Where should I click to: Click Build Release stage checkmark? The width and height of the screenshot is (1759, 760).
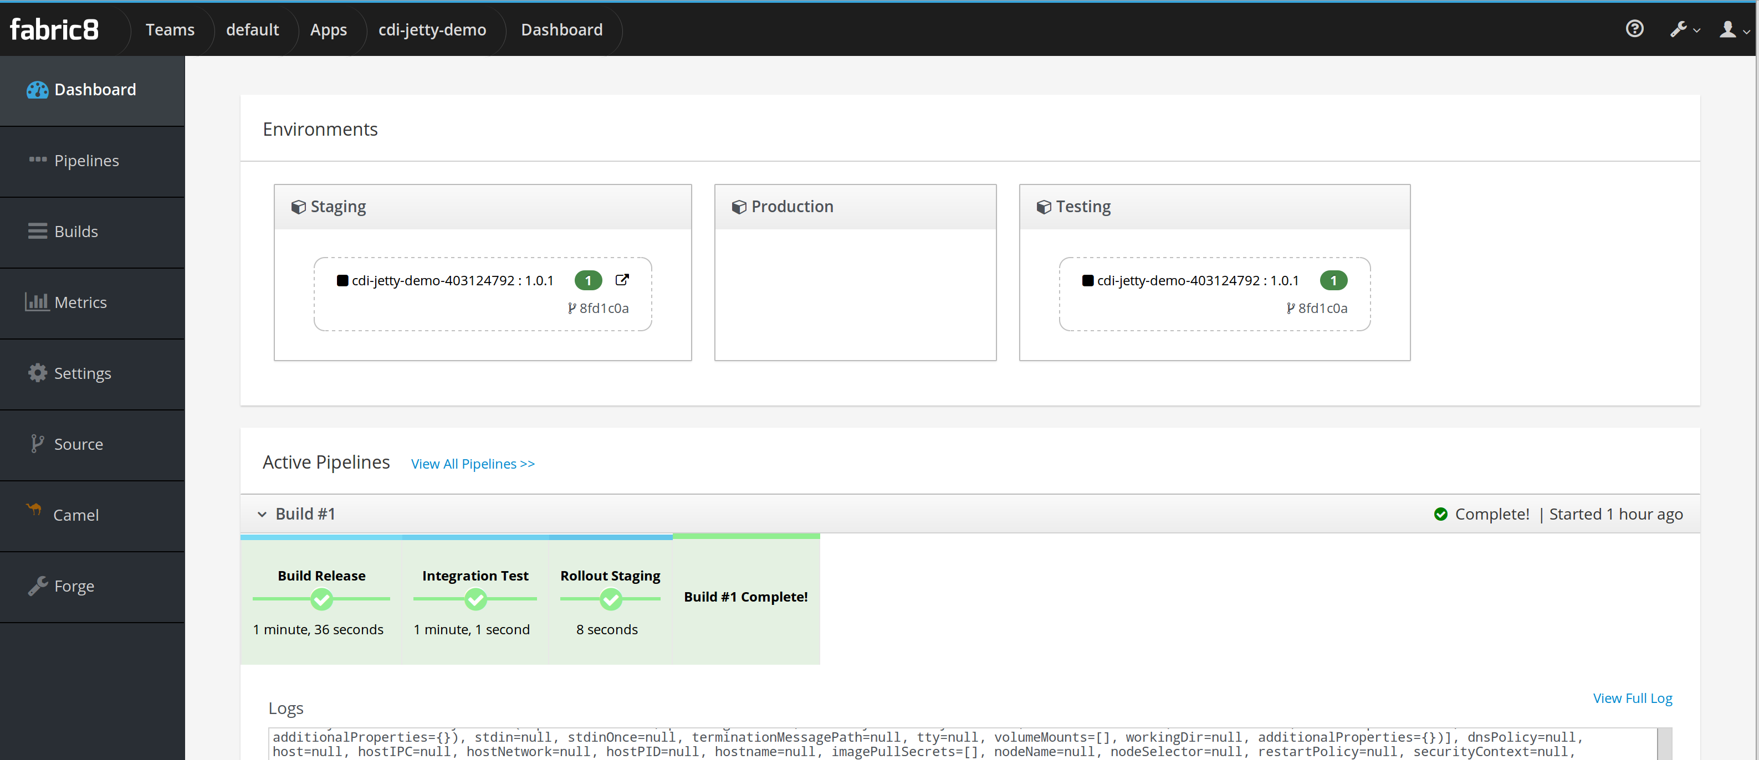point(321,599)
